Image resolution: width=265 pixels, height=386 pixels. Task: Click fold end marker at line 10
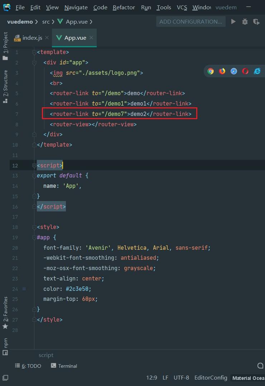coord(34,145)
